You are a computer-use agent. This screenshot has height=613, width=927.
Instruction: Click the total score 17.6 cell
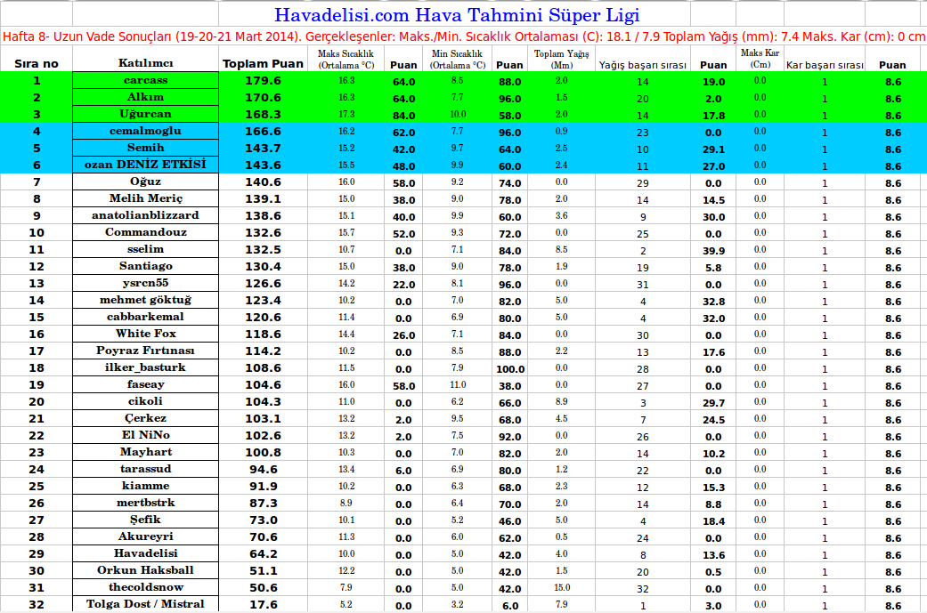coord(263,605)
